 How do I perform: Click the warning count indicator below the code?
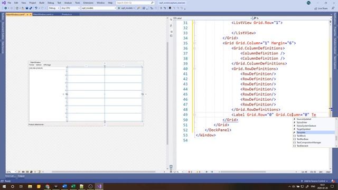click(x=199, y=172)
